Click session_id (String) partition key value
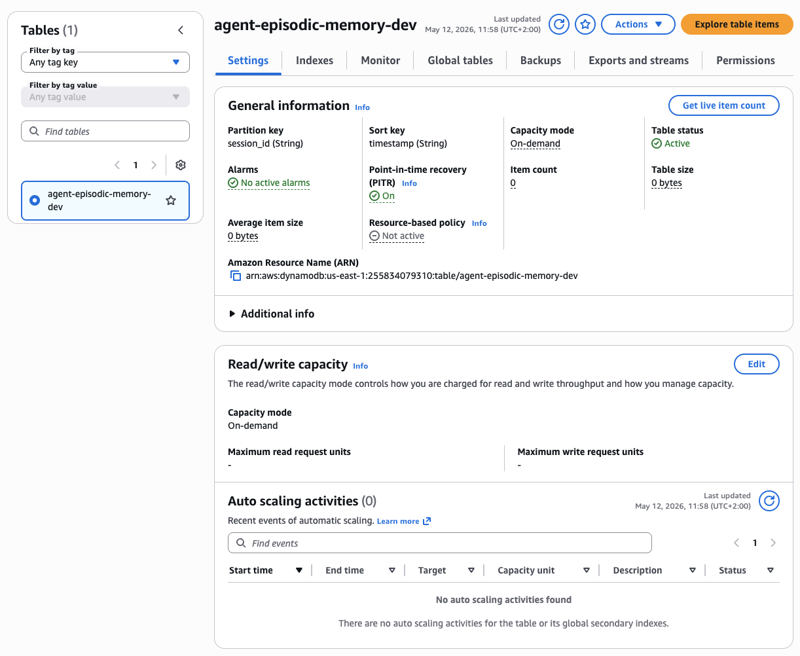Screen dimensions: 800x656 tap(265, 143)
